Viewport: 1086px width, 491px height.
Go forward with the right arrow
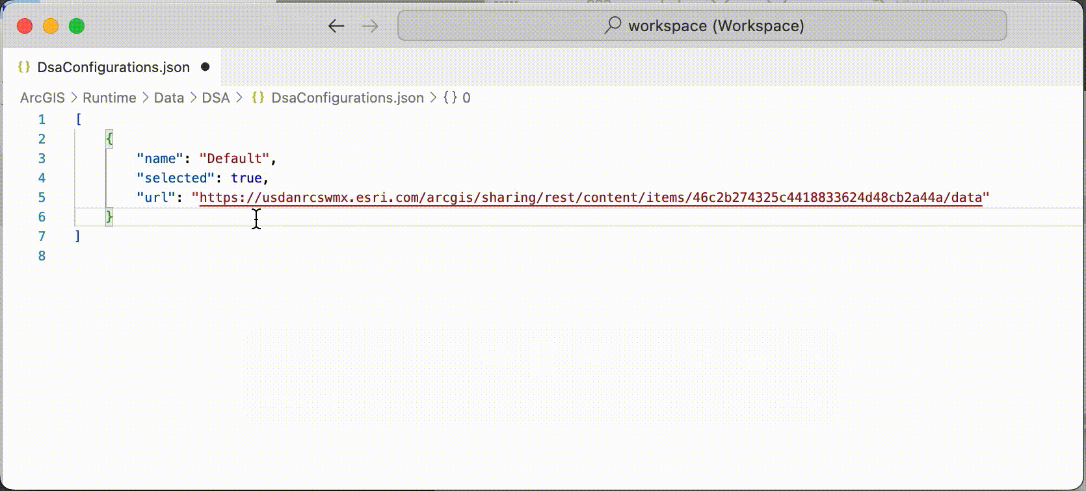coord(370,26)
